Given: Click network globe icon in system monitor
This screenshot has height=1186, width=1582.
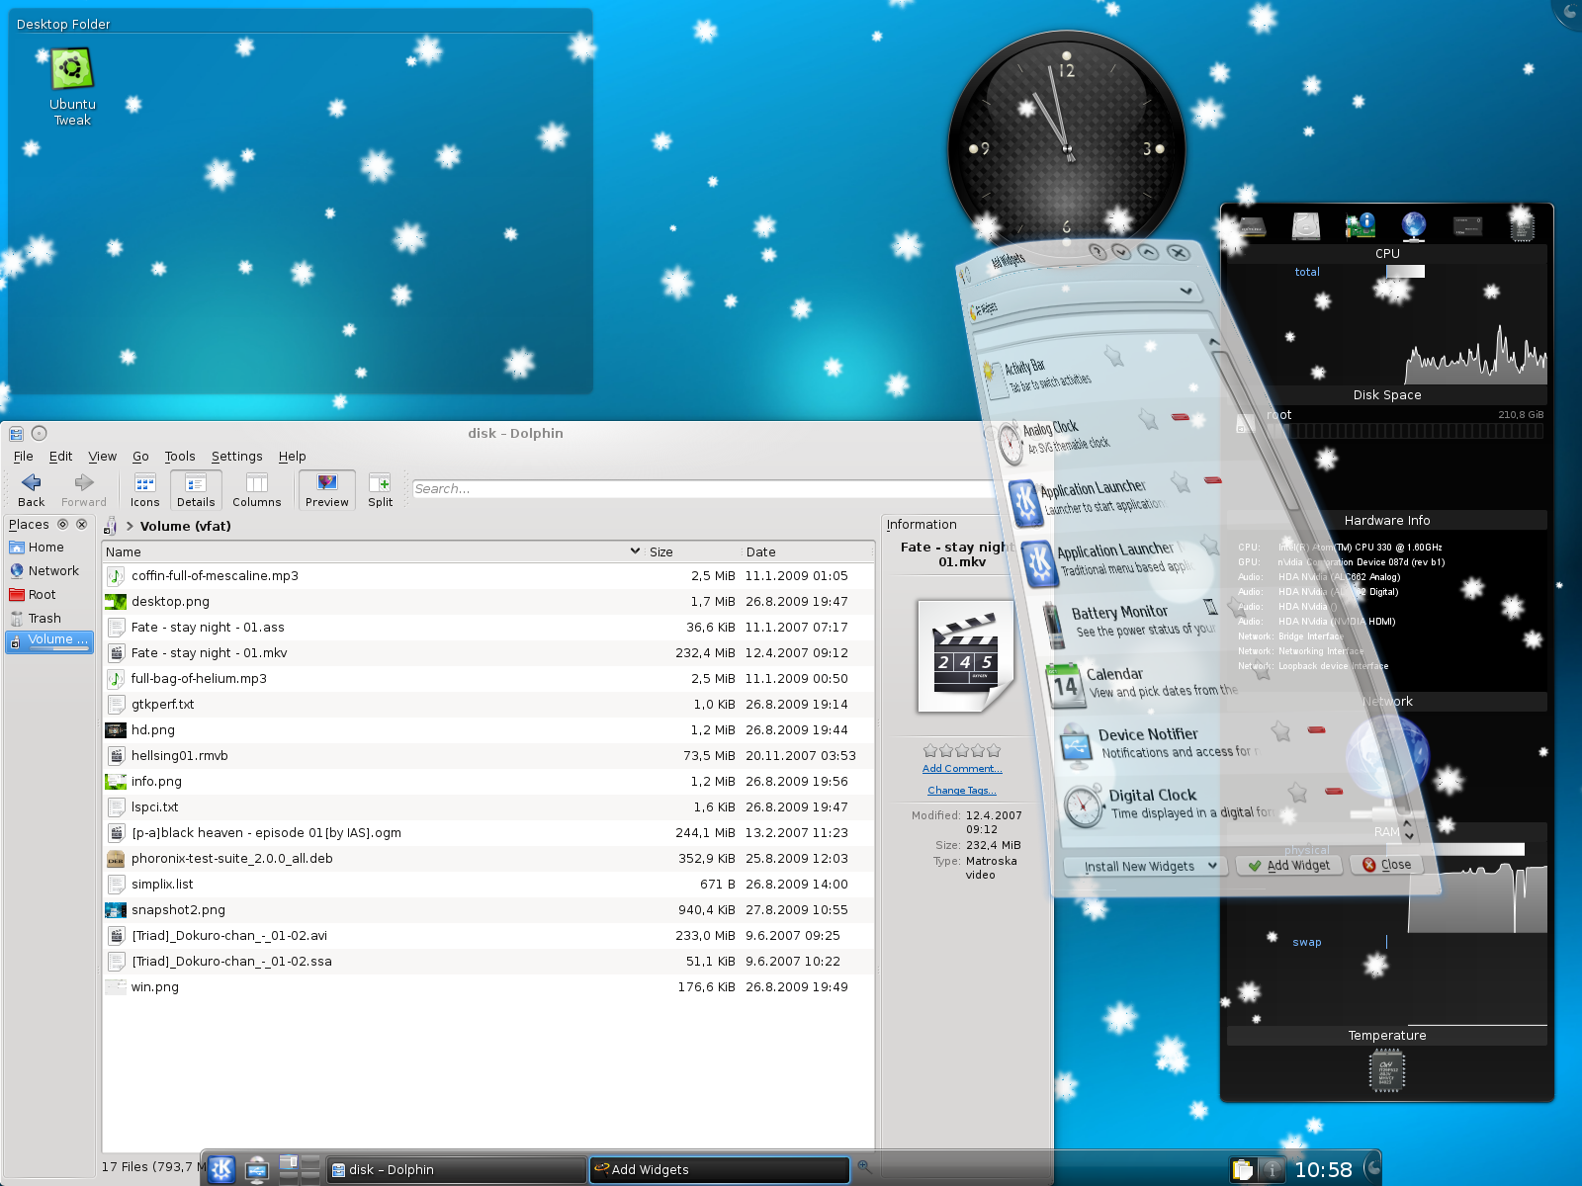Looking at the screenshot, I should (x=1414, y=226).
